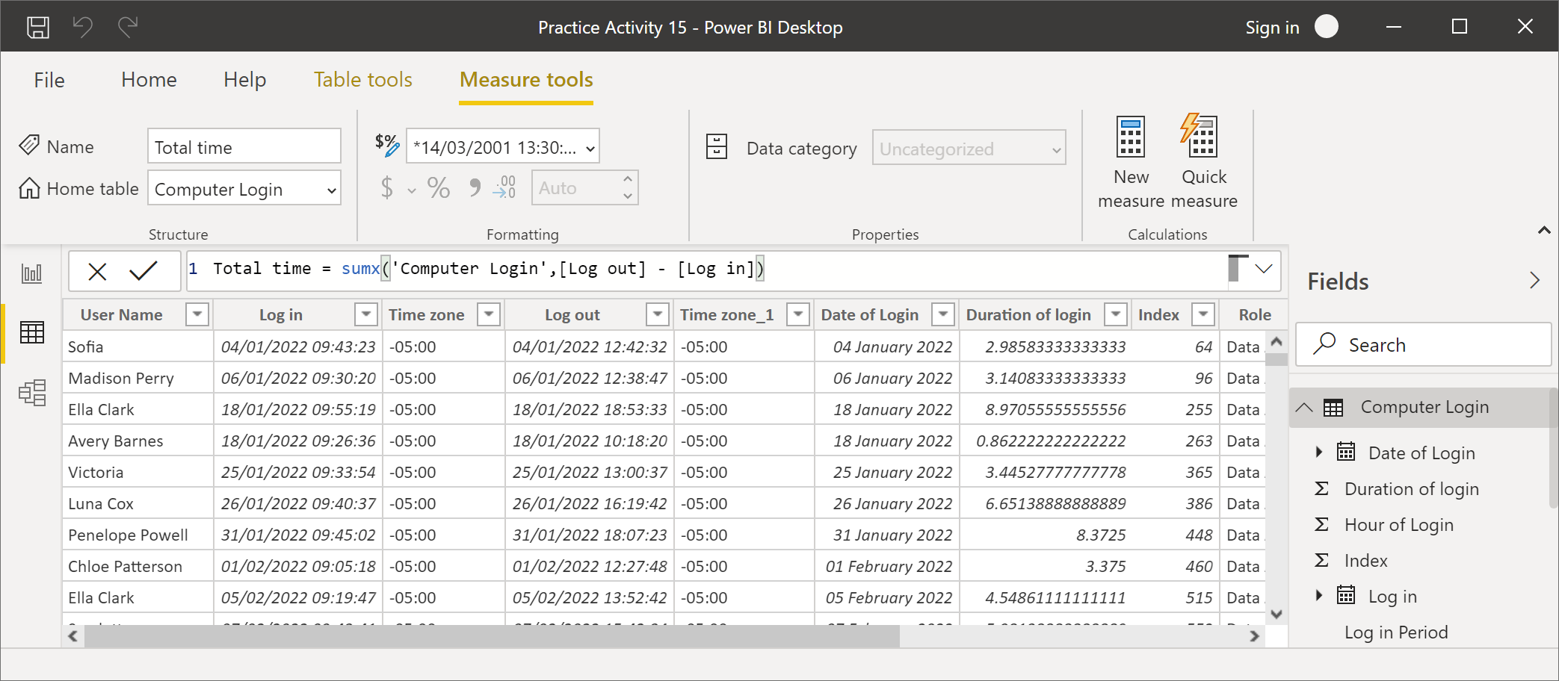
Task: Click the Fields Search box
Action: coord(1423,344)
